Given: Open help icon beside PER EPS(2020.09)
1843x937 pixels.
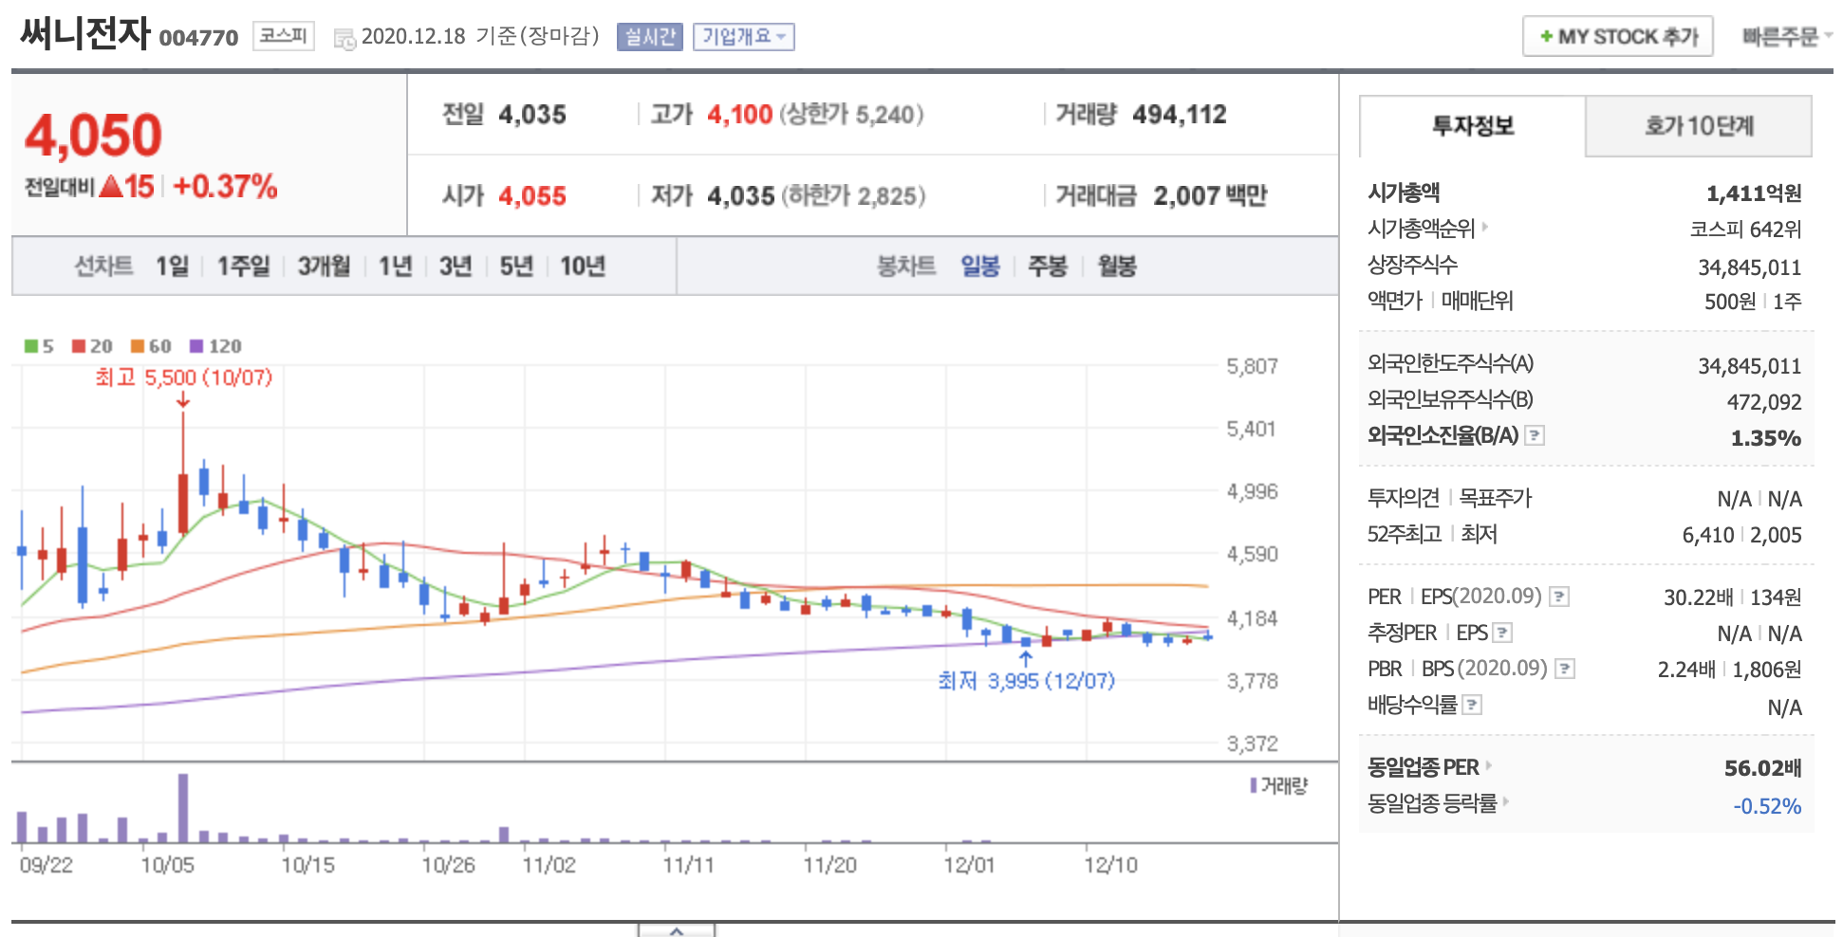Looking at the screenshot, I should [1559, 597].
